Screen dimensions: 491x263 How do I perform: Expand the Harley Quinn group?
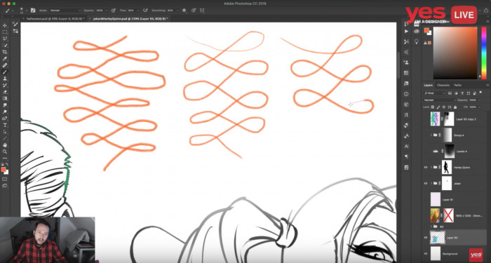click(x=431, y=167)
